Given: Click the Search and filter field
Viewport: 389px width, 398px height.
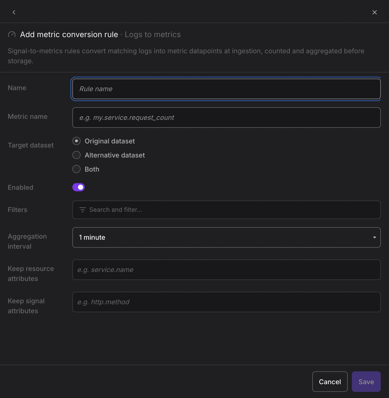Looking at the screenshot, I should [x=226, y=210].
